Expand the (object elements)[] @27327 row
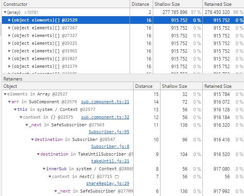Screen dimensions: 244x196 (9, 35)
